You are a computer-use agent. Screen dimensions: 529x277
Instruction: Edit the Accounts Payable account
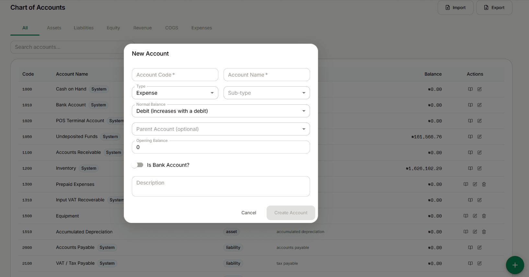point(479,248)
